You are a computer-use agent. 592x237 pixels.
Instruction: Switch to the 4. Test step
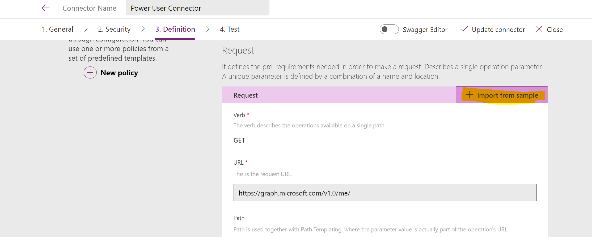click(230, 29)
